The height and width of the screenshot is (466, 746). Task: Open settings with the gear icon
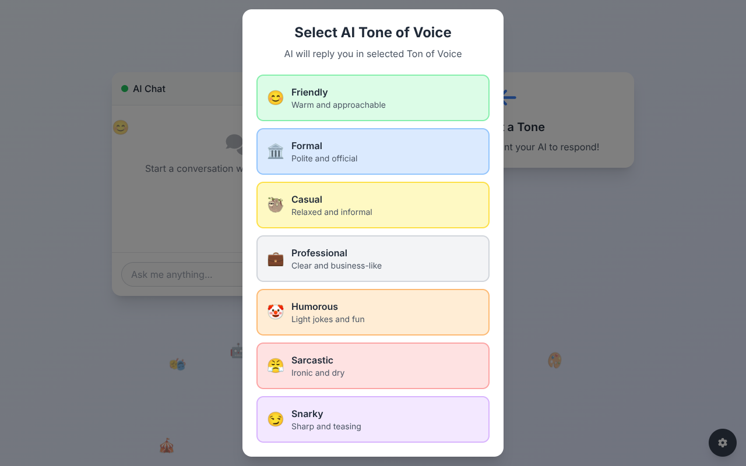pos(723,443)
